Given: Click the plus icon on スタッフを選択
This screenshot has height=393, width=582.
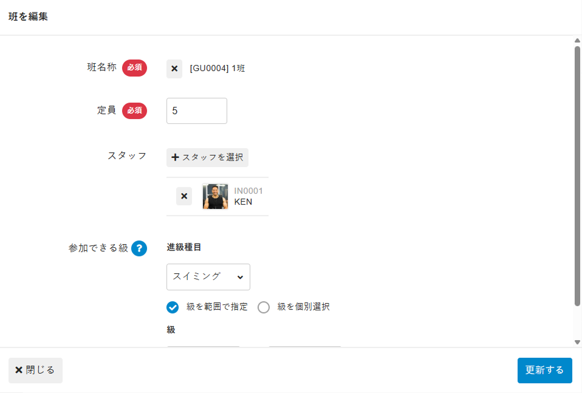Looking at the screenshot, I should (176, 157).
